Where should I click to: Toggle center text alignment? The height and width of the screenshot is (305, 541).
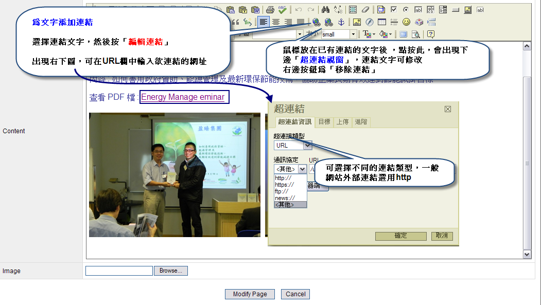(276, 22)
